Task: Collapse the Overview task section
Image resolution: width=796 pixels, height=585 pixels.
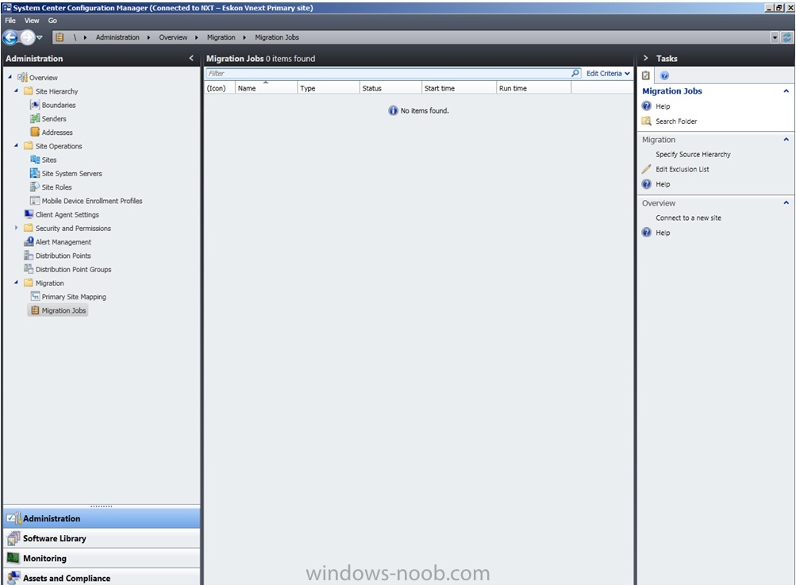Action: pyautogui.click(x=786, y=202)
